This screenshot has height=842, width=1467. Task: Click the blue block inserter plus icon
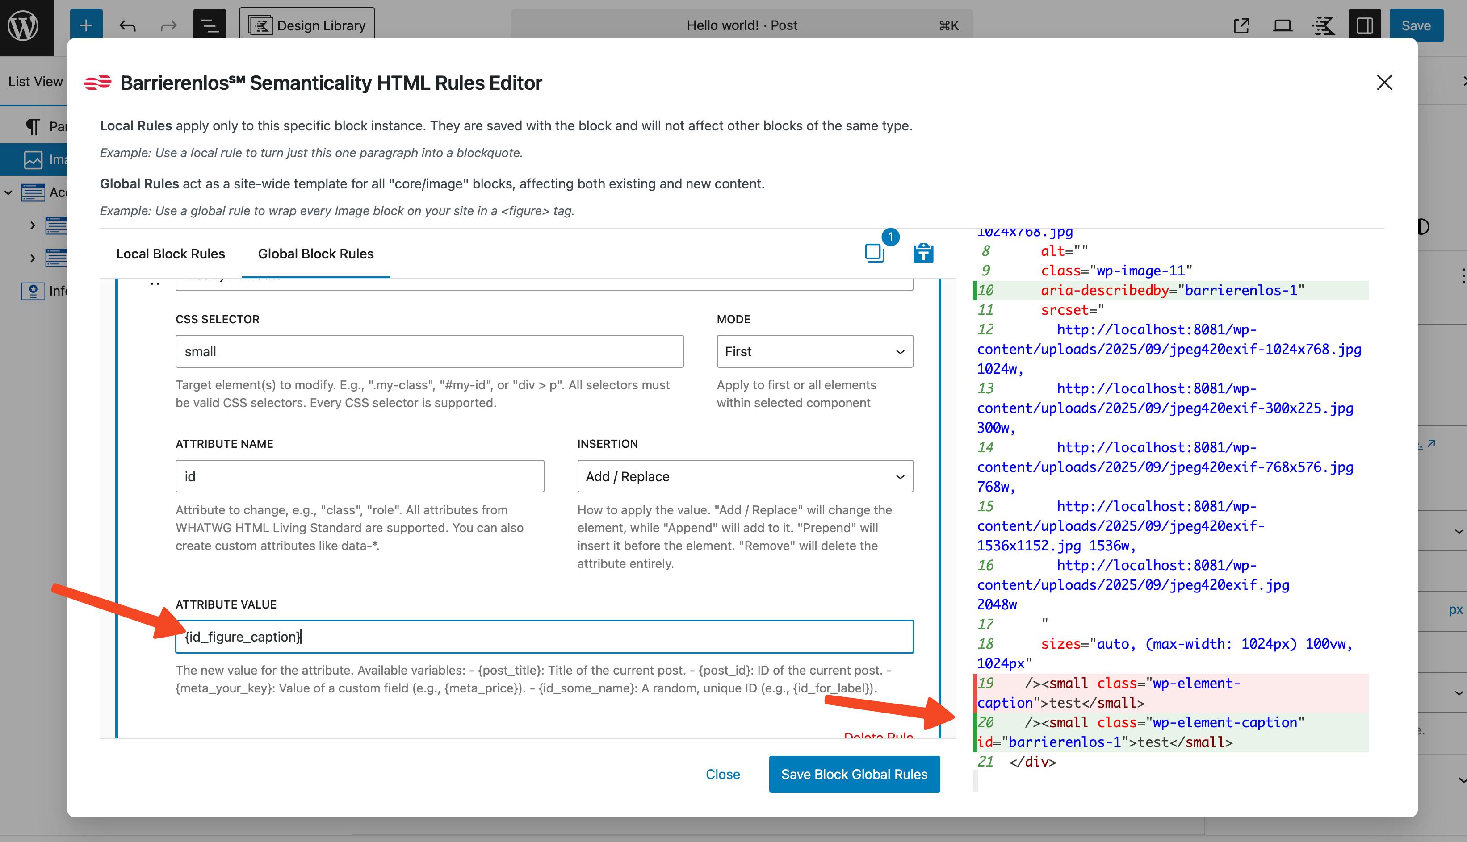tap(86, 25)
